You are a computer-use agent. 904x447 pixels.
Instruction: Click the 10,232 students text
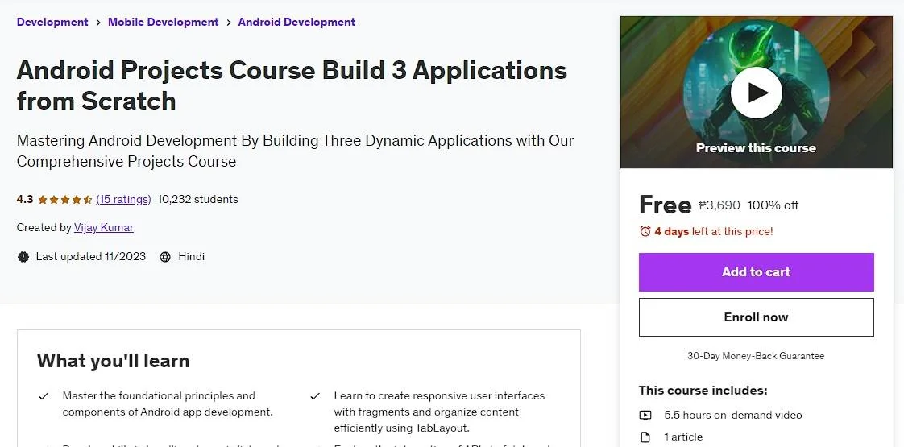(x=197, y=199)
